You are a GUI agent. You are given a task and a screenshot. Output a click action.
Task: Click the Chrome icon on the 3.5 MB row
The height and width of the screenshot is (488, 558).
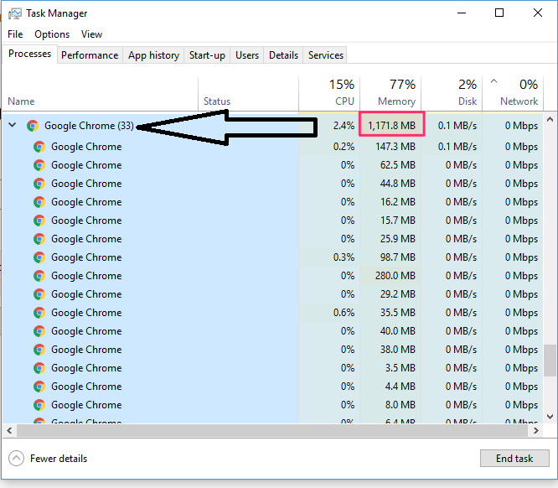click(x=39, y=368)
